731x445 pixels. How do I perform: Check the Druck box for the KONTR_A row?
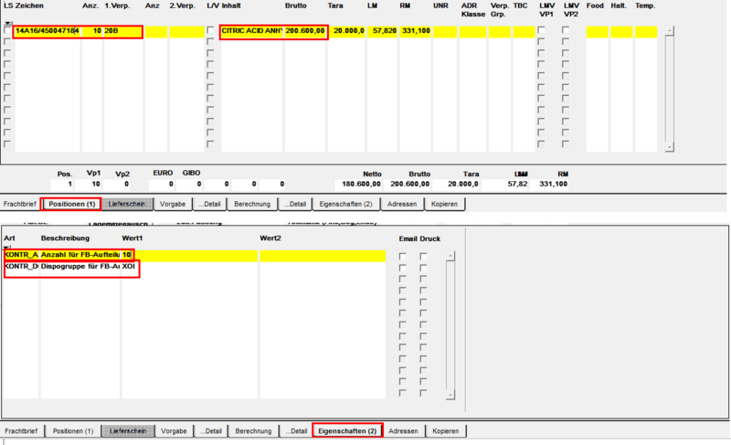423,256
